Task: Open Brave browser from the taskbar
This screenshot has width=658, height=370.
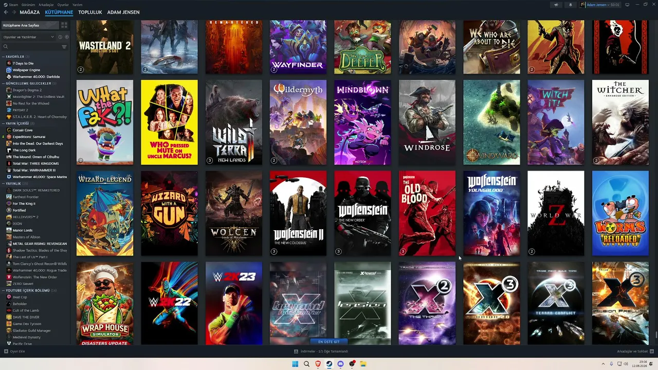Action: [318, 364]
